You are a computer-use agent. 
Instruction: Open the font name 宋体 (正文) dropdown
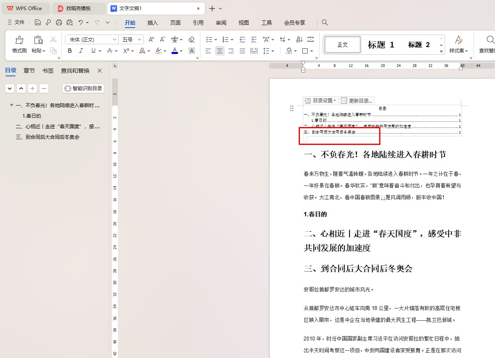tap(114, 39)
